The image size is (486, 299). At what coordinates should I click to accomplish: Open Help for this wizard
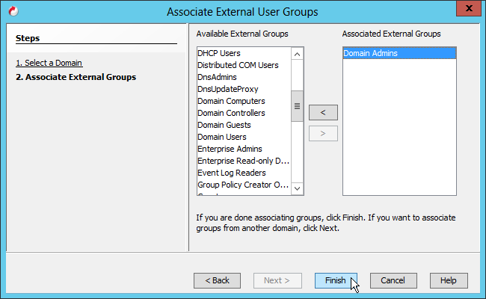pos(448,280)
